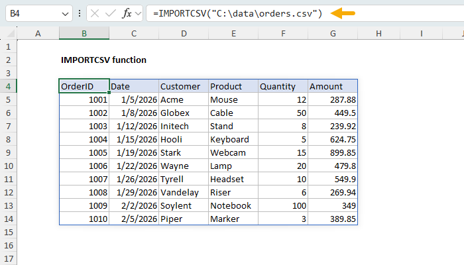This screenshot has width=464, height=265.
Task: Select the amount cell 239.92
Action: 333,127
